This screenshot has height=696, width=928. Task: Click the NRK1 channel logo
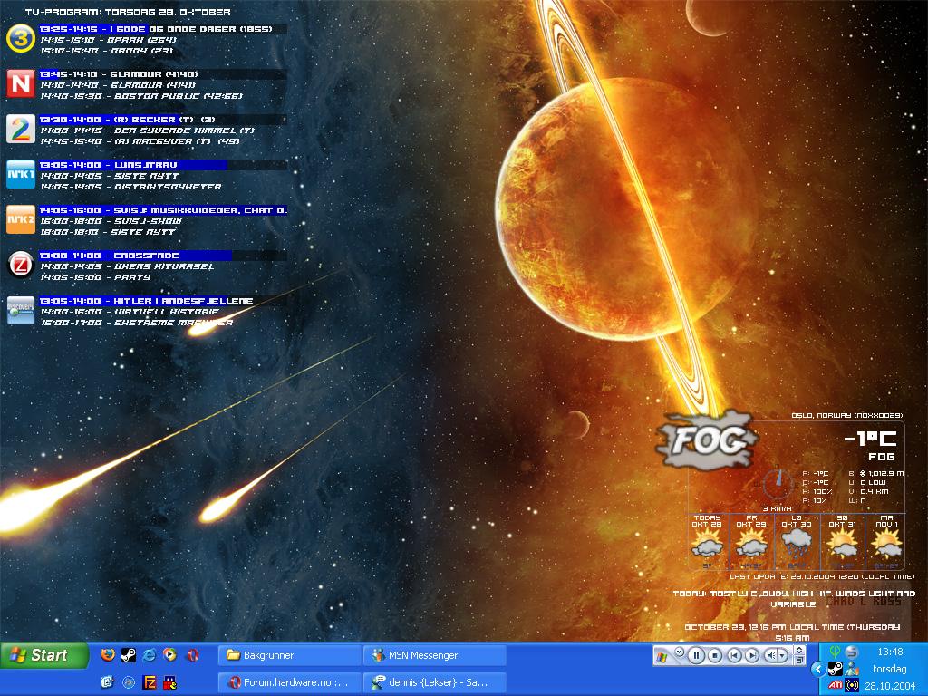(x=20, y=175)
